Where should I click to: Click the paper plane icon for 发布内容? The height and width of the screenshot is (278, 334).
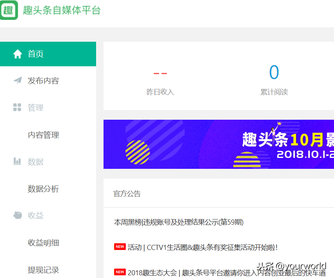(18, 81)
